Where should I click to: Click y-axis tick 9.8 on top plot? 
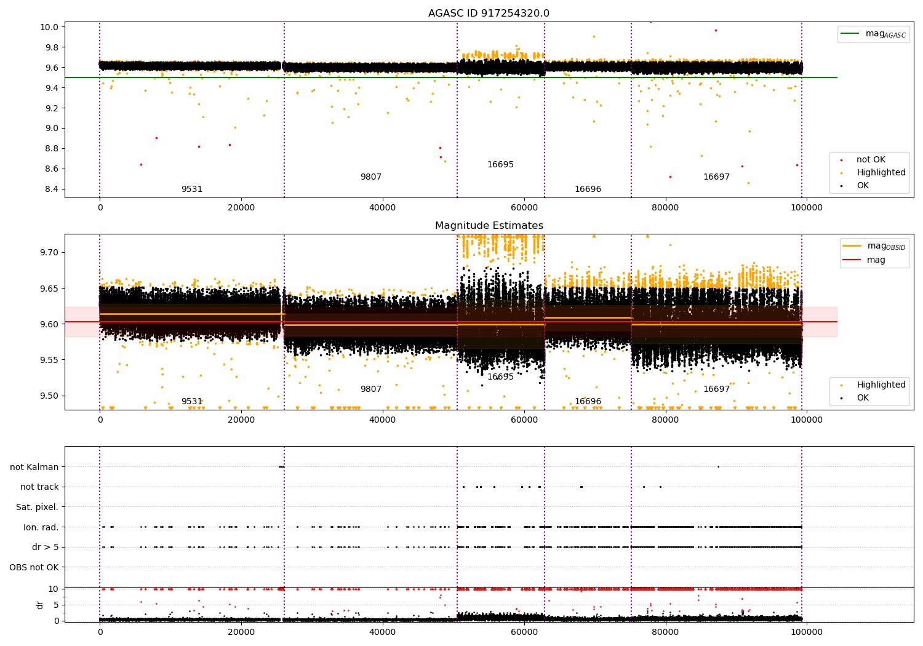coord(52,47)
